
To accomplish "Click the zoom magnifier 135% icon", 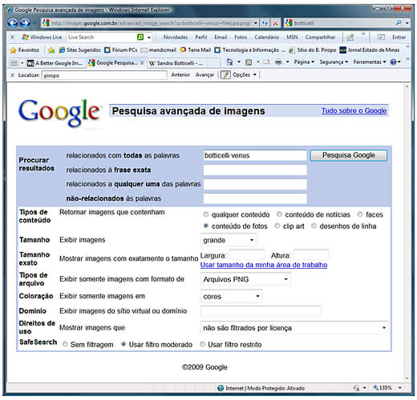I will click(x=375, y=387).
